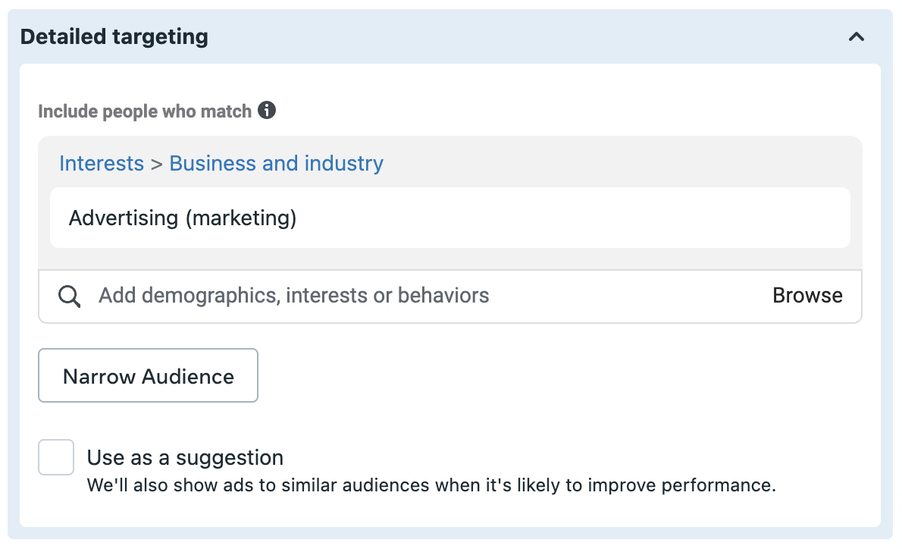Click the similar audiences description text

pos(431,485)
